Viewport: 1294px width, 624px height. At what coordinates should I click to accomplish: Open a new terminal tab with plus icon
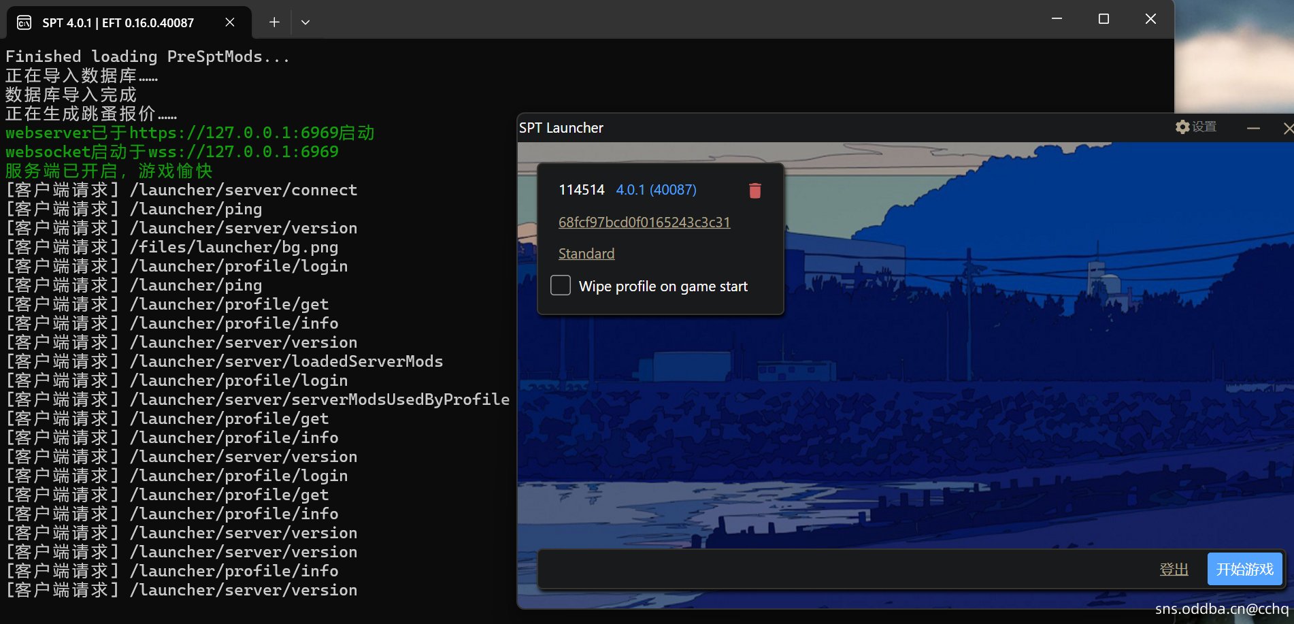274,22
